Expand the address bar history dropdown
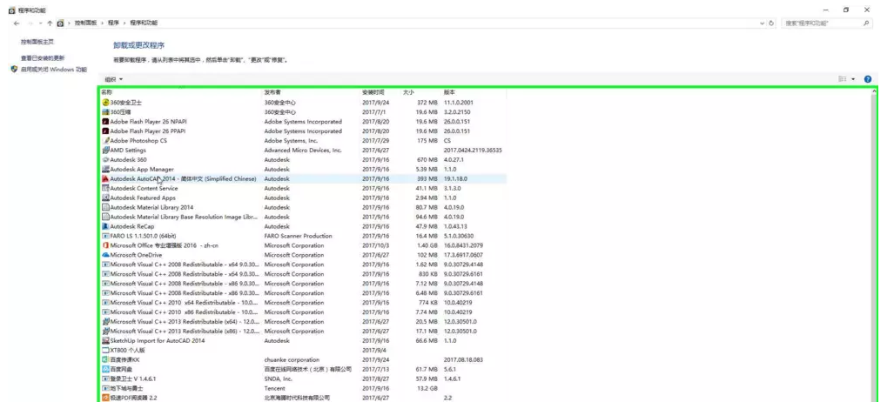894x402 pixels. pos(763,23)
